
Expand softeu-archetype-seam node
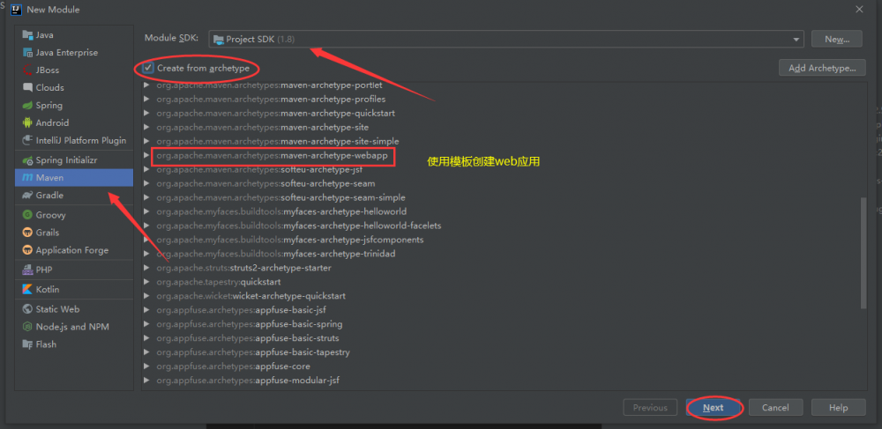(x=146, y=183)
